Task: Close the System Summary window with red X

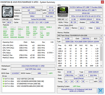Action: point(102,2)
